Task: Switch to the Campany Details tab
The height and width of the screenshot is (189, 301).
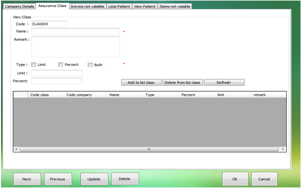Action: [19, 7]
